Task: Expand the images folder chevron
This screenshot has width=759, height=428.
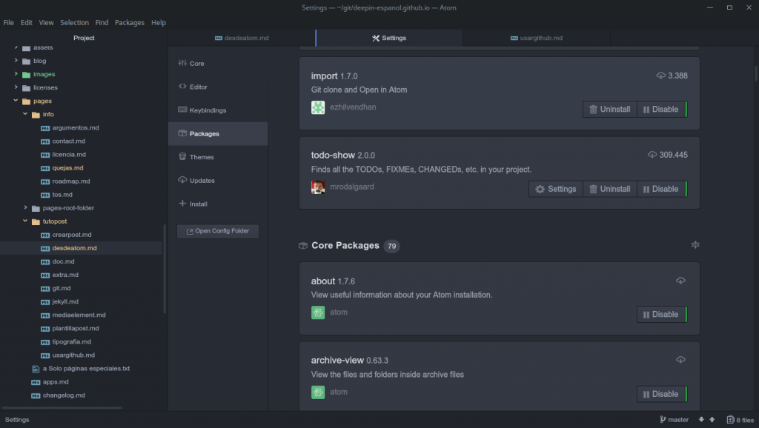Action: [x=16, y=73]
